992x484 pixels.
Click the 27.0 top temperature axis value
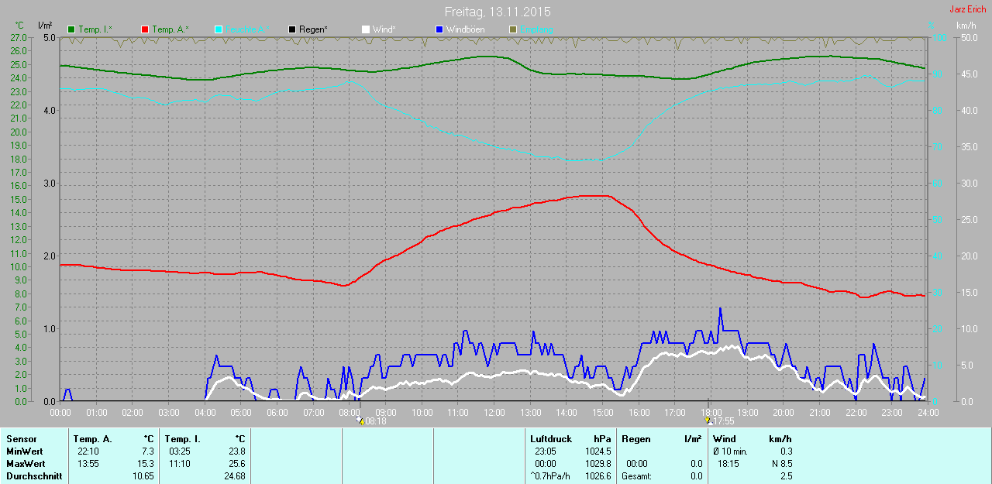[x=19, y=37]
